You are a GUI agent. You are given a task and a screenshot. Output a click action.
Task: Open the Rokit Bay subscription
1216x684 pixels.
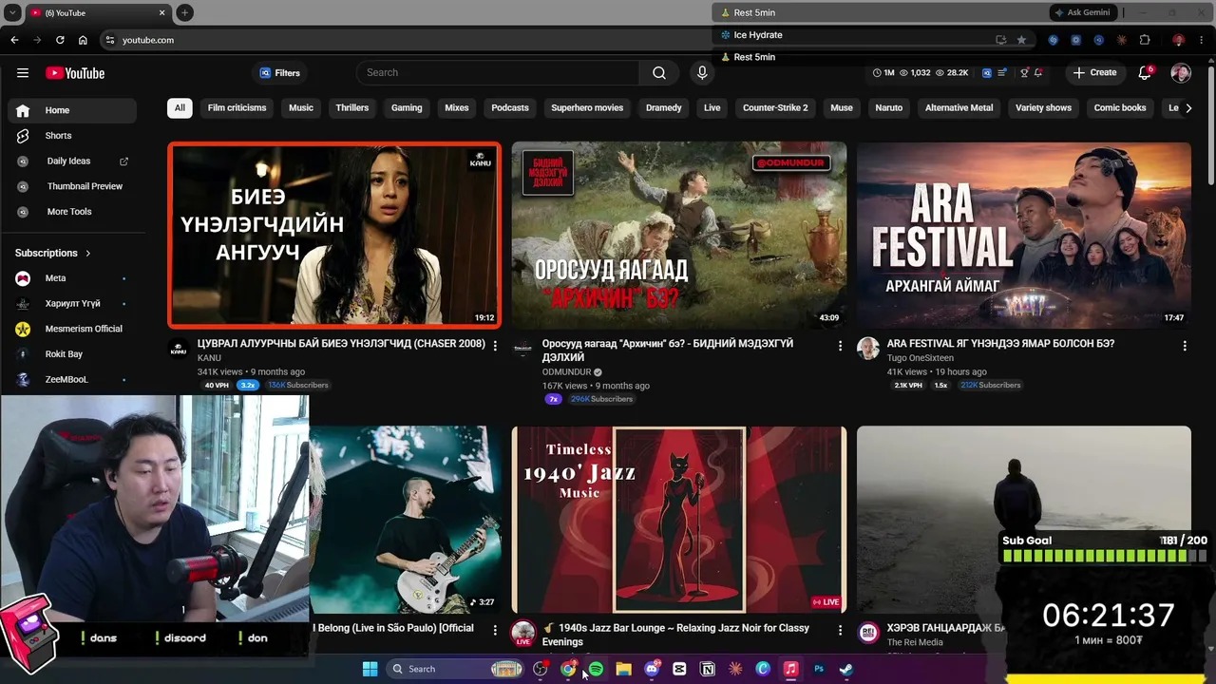click(72, 354)
